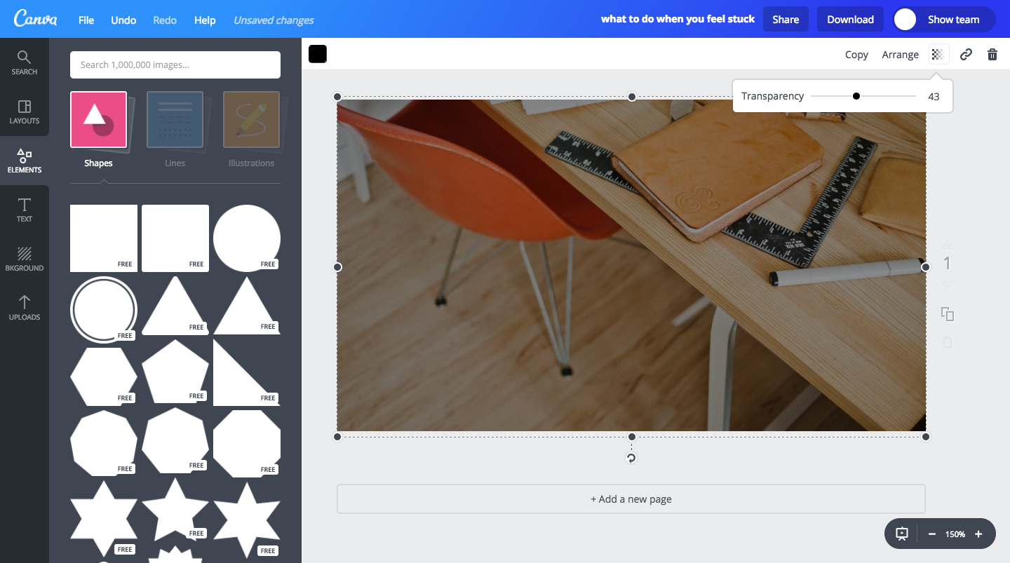The height and width of the screenshot is (563, 1010).
Task: Click Add a new page
Action: click(631, 499)
